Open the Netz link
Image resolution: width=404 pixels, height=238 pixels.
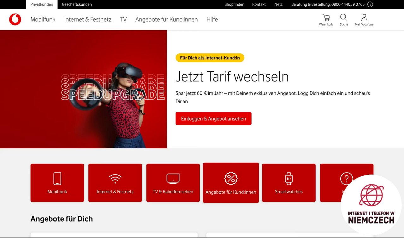(278, 4)
